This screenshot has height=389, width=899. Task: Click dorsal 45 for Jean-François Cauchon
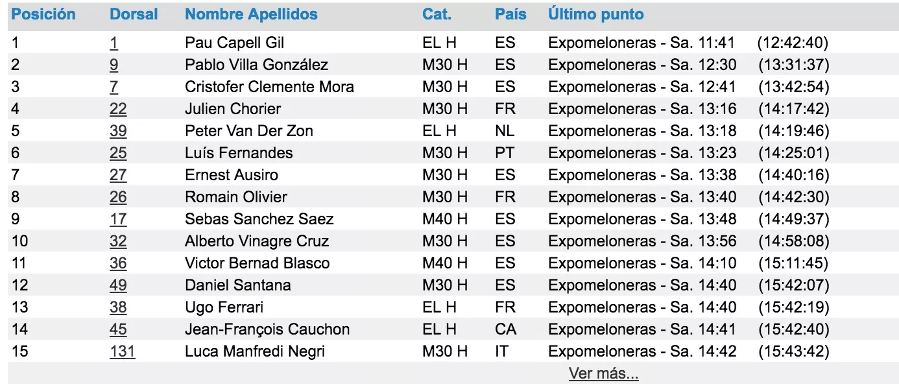tap(118, 329)
